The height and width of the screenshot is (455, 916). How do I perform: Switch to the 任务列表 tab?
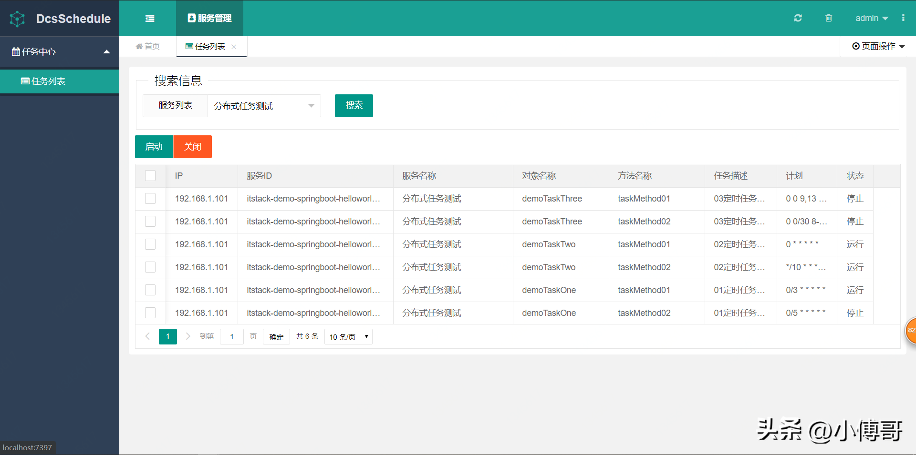(206, 46)
